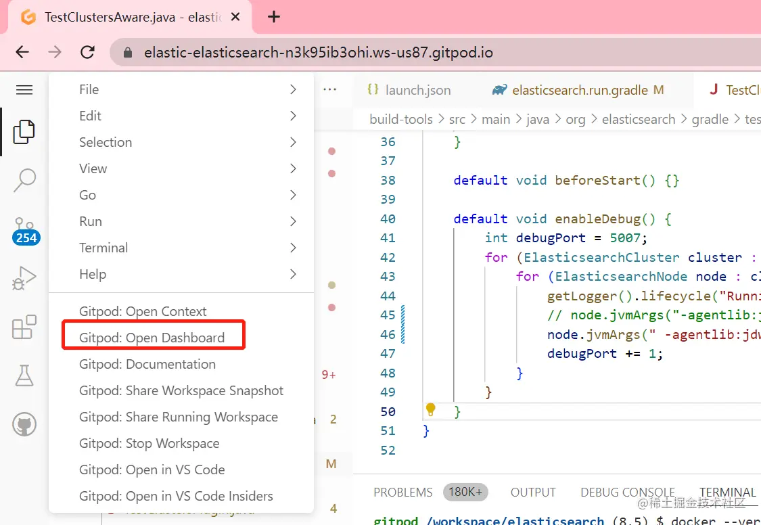Image resolution: width=761 pixels, height=525 pixels.
Task: Click the lightbulb code action icon on line 50
Action: [430, 409]
